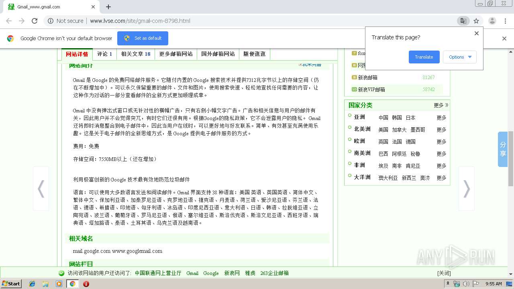Open a new tab with plus icon
Image resolution: width=514 pixels, height=289 pixels.
pos(108,7)
